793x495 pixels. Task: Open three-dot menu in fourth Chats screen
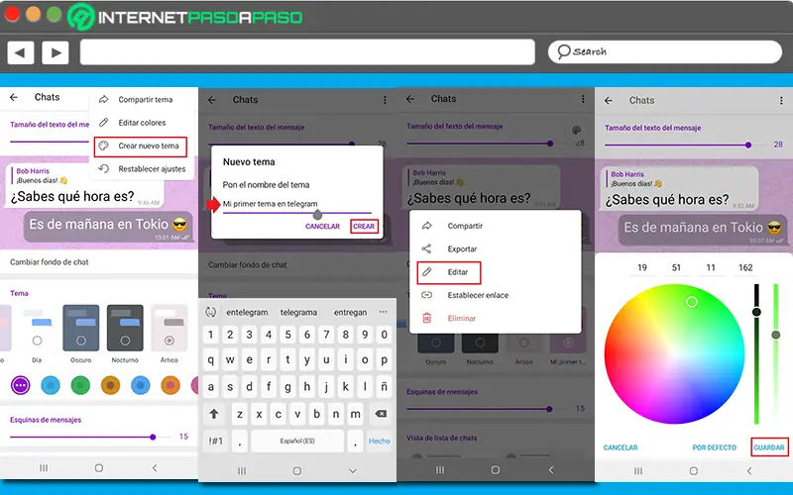pos(781,101)
